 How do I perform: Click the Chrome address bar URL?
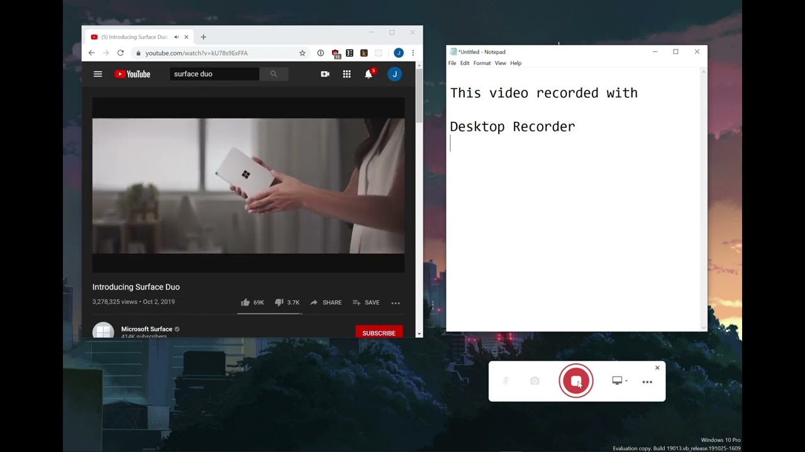pyautogui.click(x=196, y=53)
